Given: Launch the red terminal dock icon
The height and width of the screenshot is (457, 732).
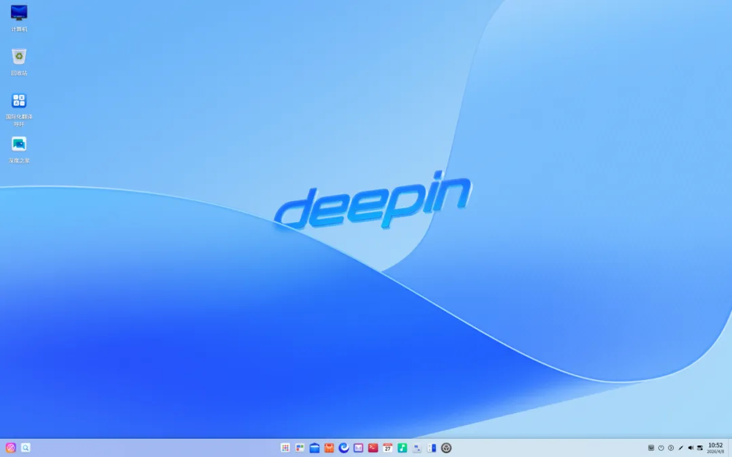Looking at the screenshot, I should 373,448.
